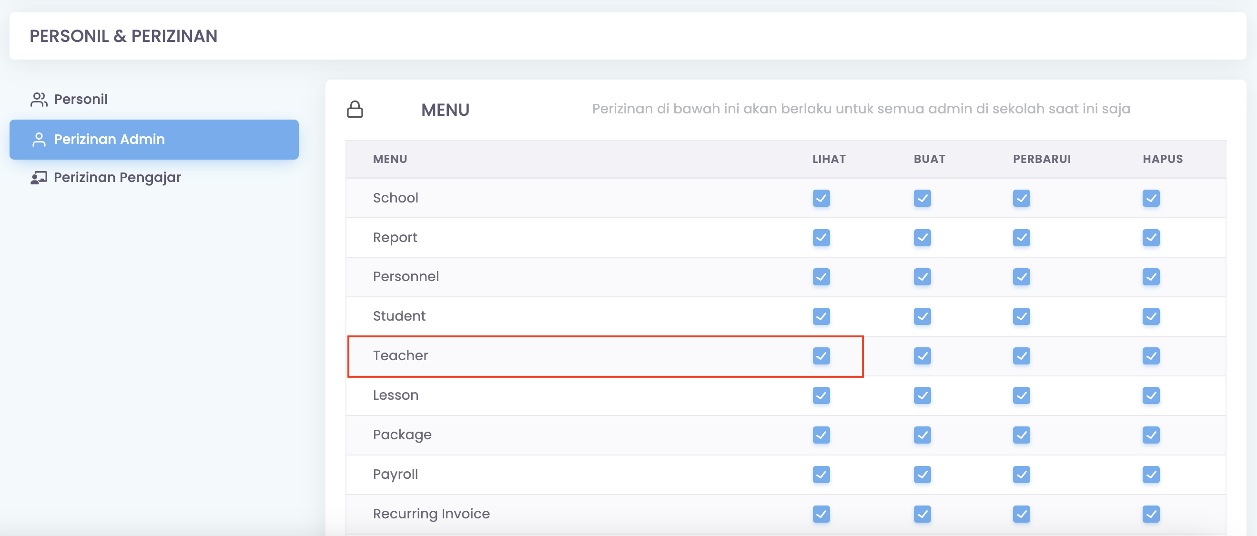This screenshot has width=1257, height=536.
Task: Uncheck Lihat permission for Teacher
Action: click(x=821, y=356)
